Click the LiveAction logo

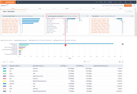10,2
